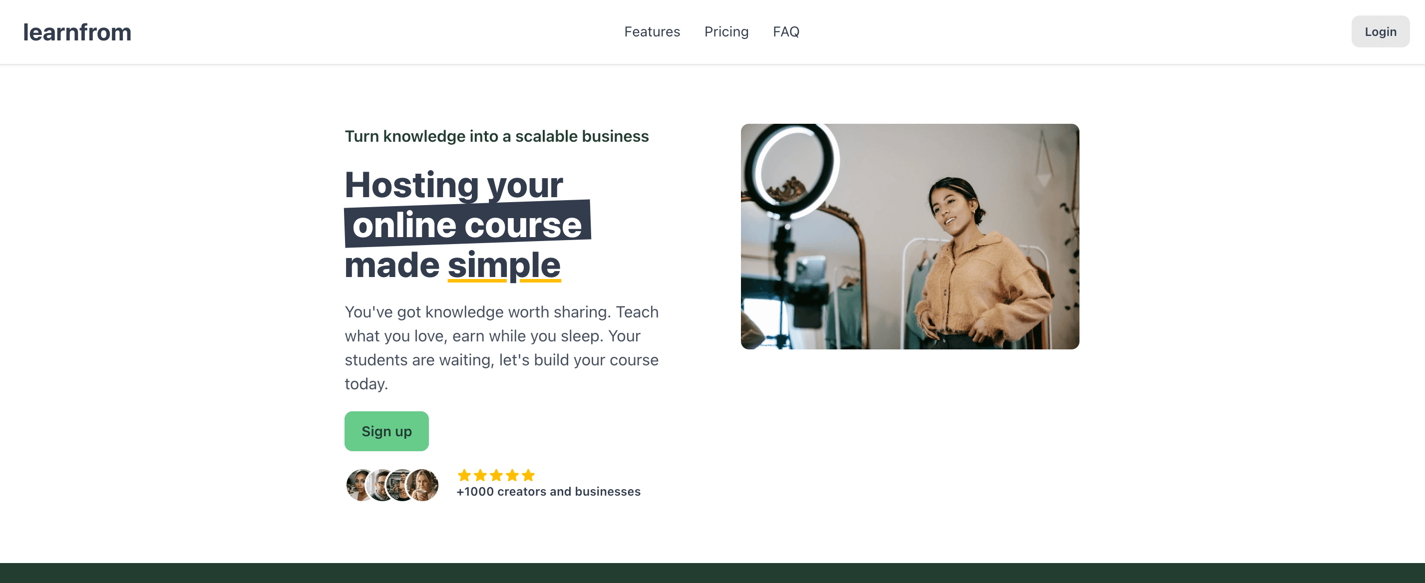This screenshot has width=1425, height=583.
Task: Open the Features page
Action: tap(652, 31)
